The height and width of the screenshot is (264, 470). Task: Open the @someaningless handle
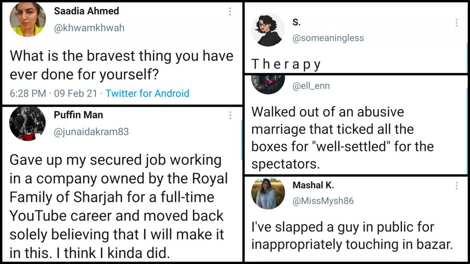click(328, 38)
